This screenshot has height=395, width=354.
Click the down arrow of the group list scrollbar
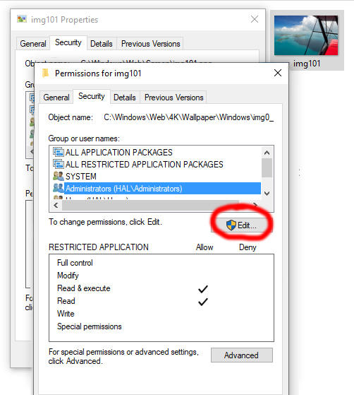click(x=267, y=194)
